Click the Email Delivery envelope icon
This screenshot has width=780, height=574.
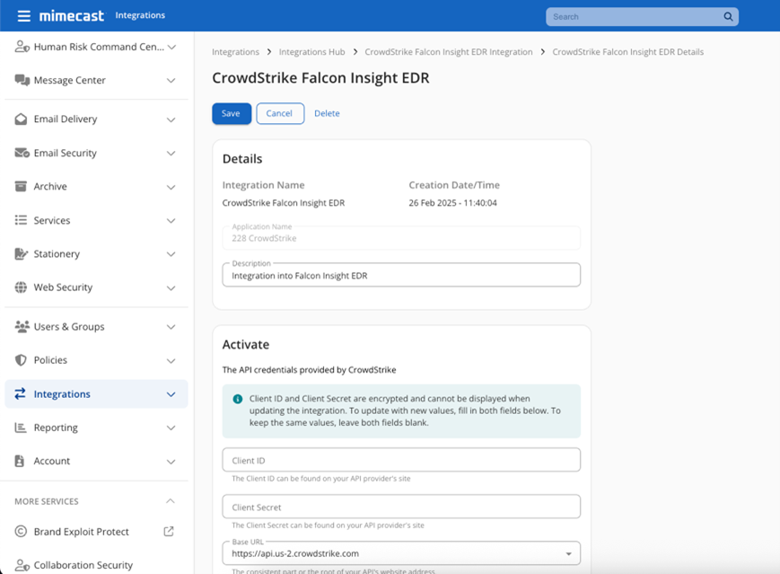[21, 119]
